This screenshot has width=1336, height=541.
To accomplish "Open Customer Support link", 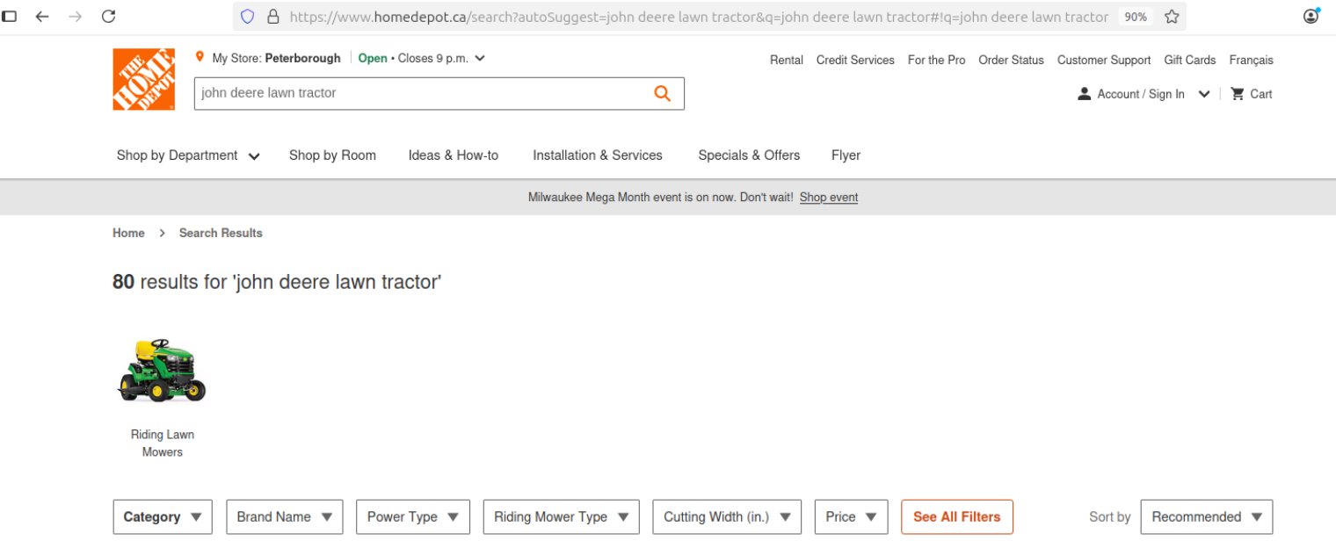I will (1104, 60).
